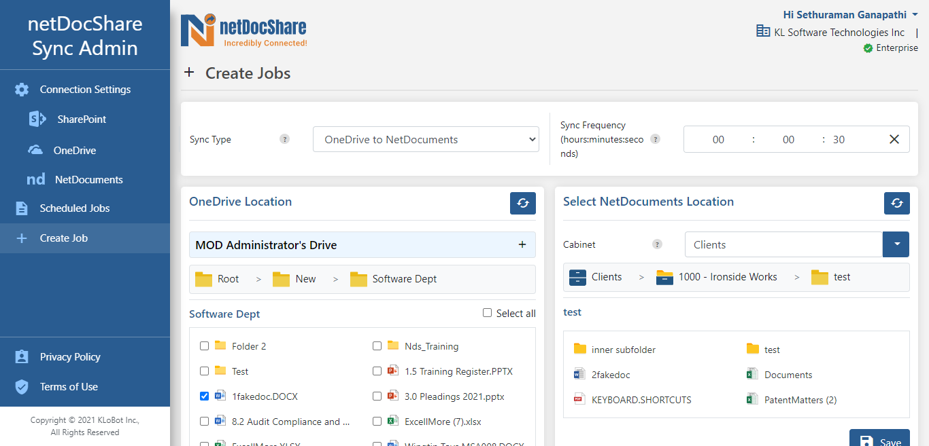
Task: Open the Sync Type dropdown
Action: coord(426,139)
